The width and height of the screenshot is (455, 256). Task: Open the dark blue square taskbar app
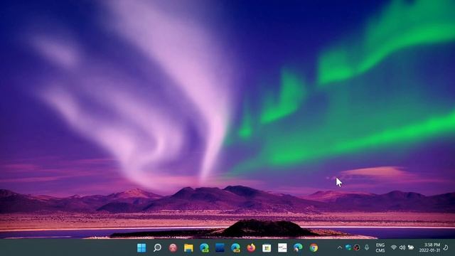click(x=220, y=247)
